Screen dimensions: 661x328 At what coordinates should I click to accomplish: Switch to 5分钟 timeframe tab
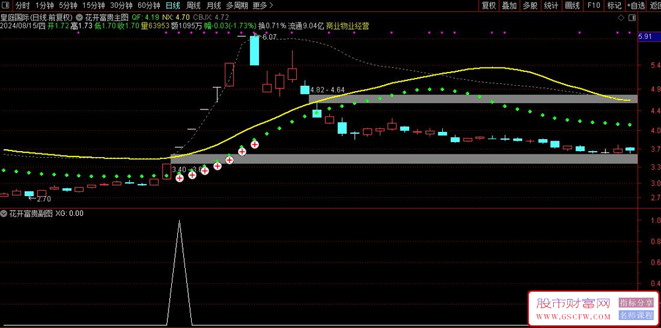67,5
